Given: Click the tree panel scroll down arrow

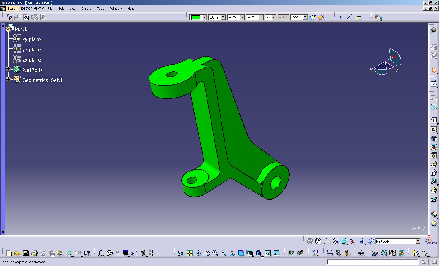Looking at the screenshot, I should (x=3, y=232).
